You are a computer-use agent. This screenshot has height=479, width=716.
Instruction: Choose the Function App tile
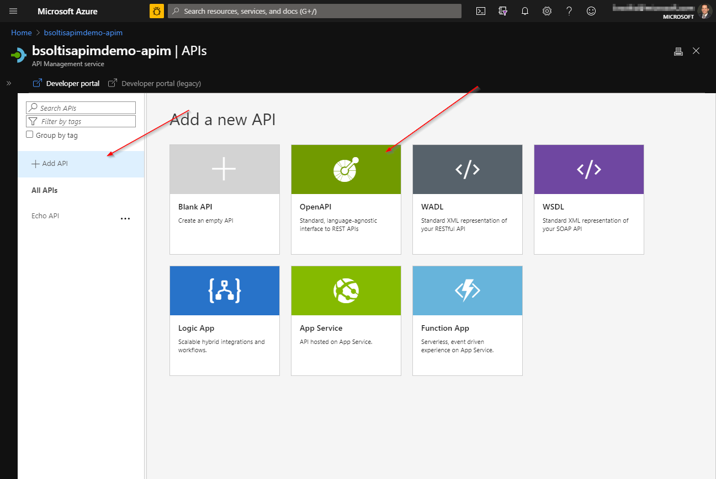point(467,320)
